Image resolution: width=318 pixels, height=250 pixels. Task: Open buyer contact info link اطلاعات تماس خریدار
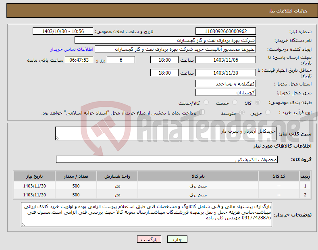point(72,49)
